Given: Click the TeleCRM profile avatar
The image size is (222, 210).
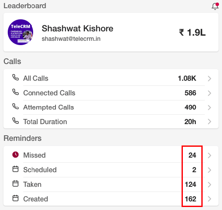Looking at the screenshot, I should 21,32.
